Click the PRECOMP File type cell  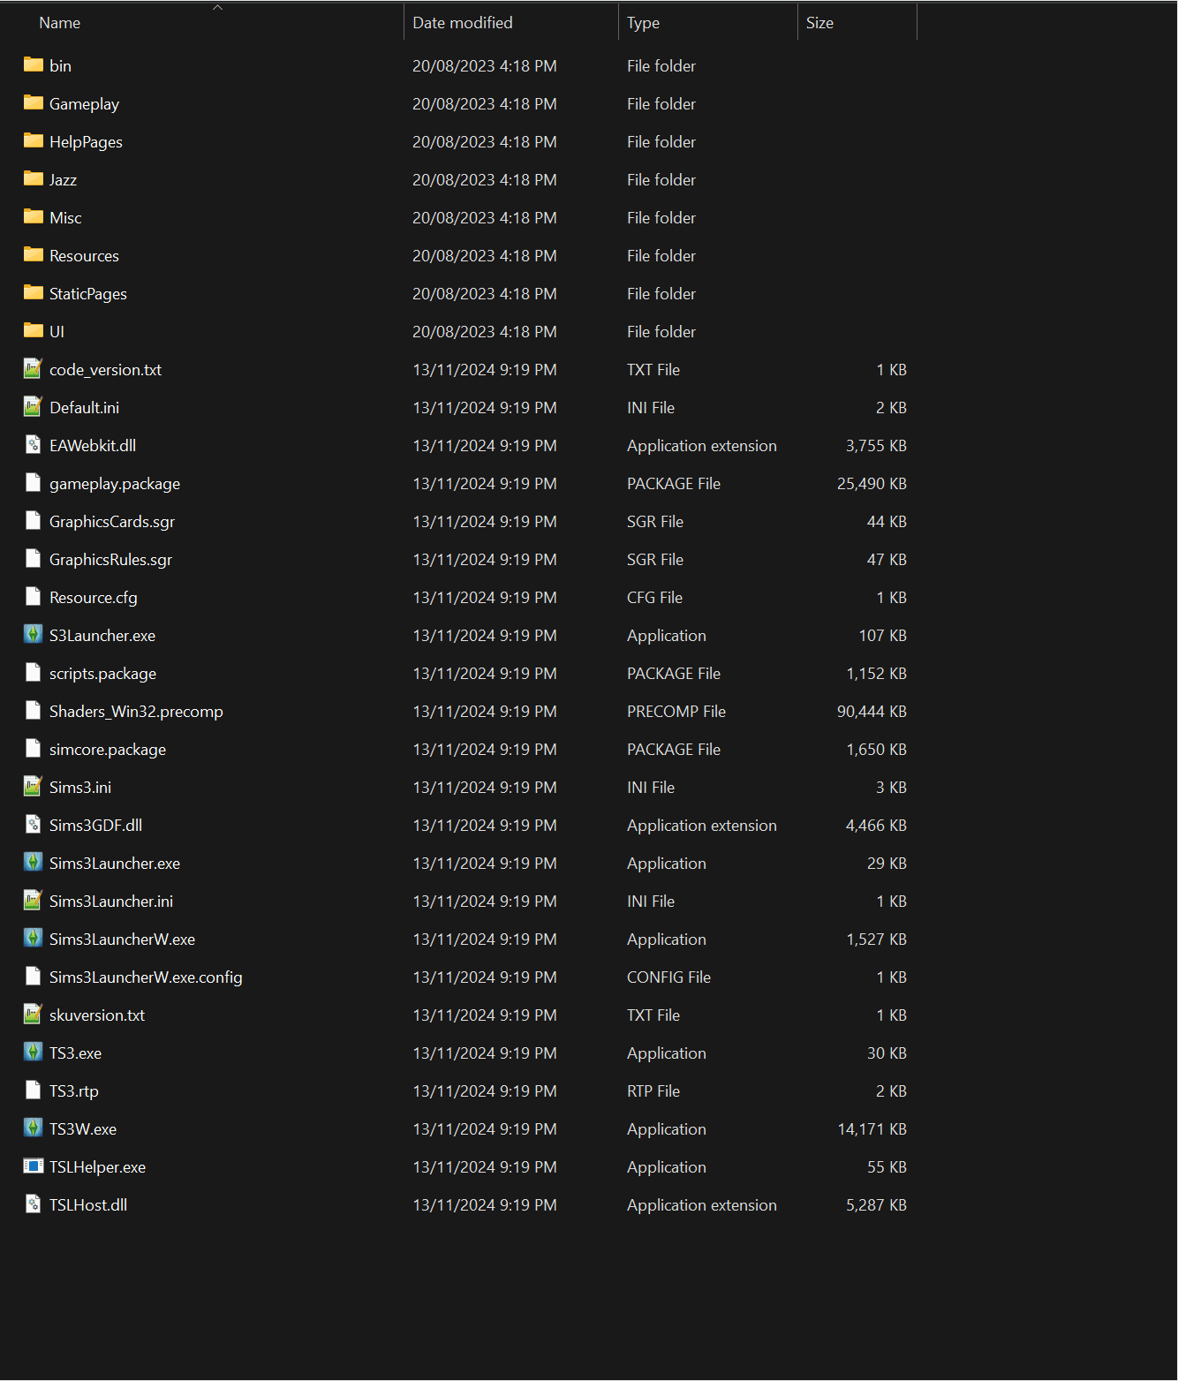676,712
